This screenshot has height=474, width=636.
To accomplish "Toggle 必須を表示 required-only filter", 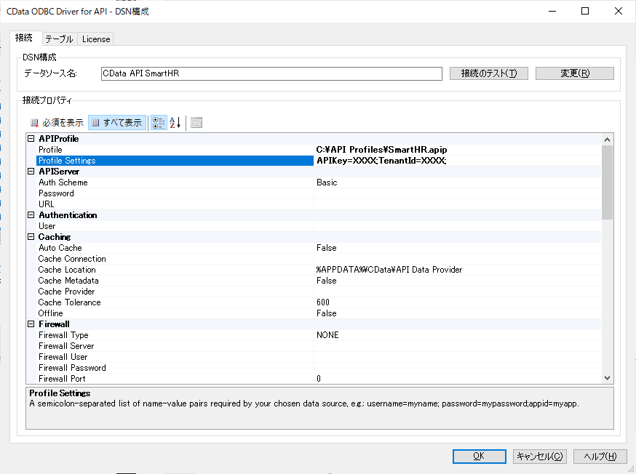I will tap(57, 123).
